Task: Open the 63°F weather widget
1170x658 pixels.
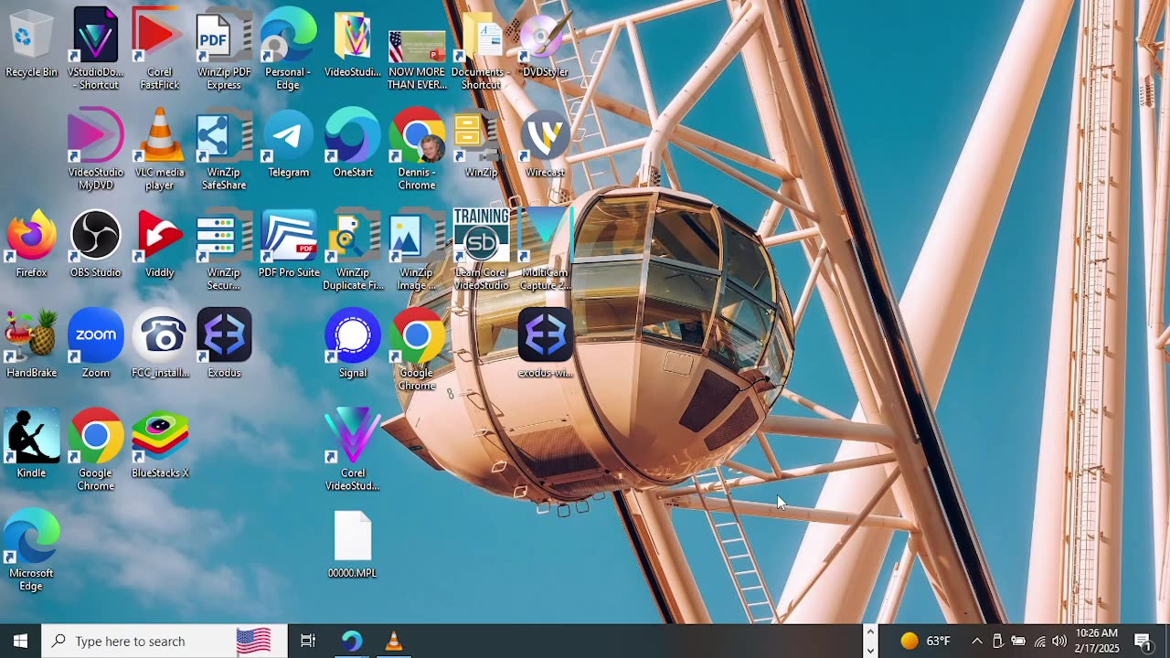Action: (x=925, y=641)
